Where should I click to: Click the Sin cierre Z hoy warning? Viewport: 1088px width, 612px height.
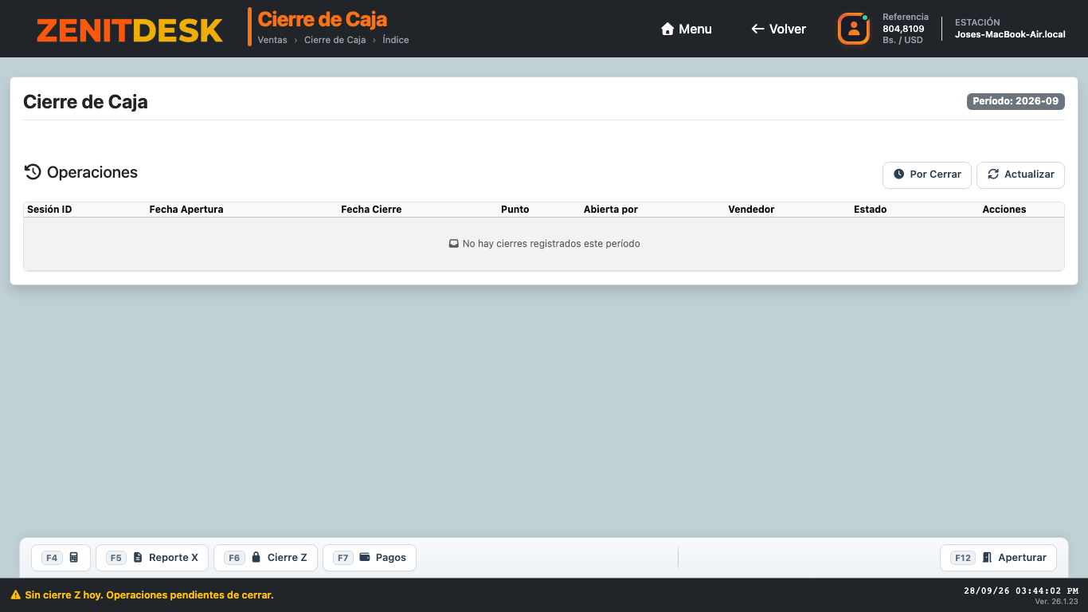coord(149,595)
